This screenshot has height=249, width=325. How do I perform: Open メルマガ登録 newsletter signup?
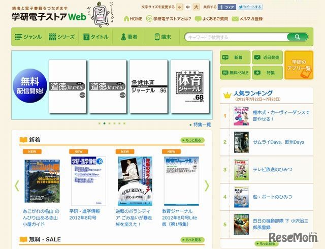pos(247,19)
